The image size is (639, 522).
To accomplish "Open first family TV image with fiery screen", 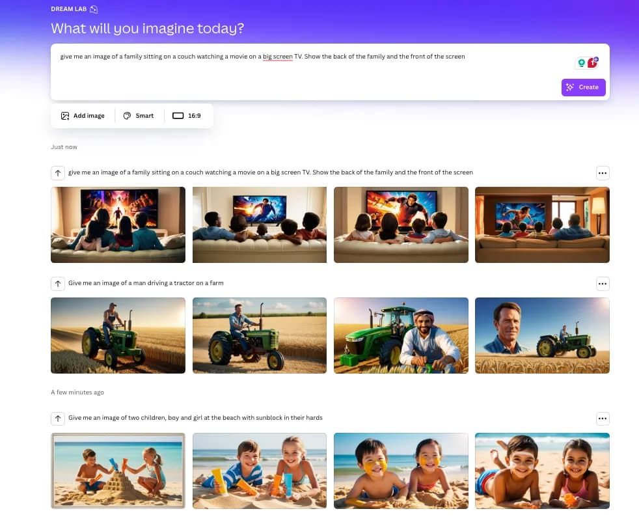I will click(118, 225).
